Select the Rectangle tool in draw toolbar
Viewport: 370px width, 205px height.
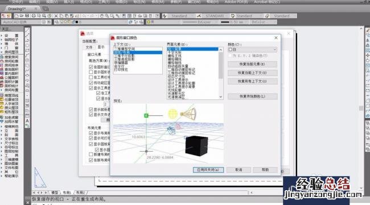tap(27, 50)
